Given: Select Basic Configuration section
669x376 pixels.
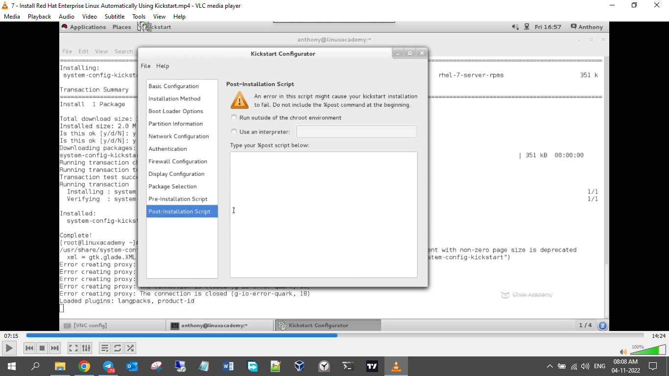Looking at the screenshot, I should 182,86.
